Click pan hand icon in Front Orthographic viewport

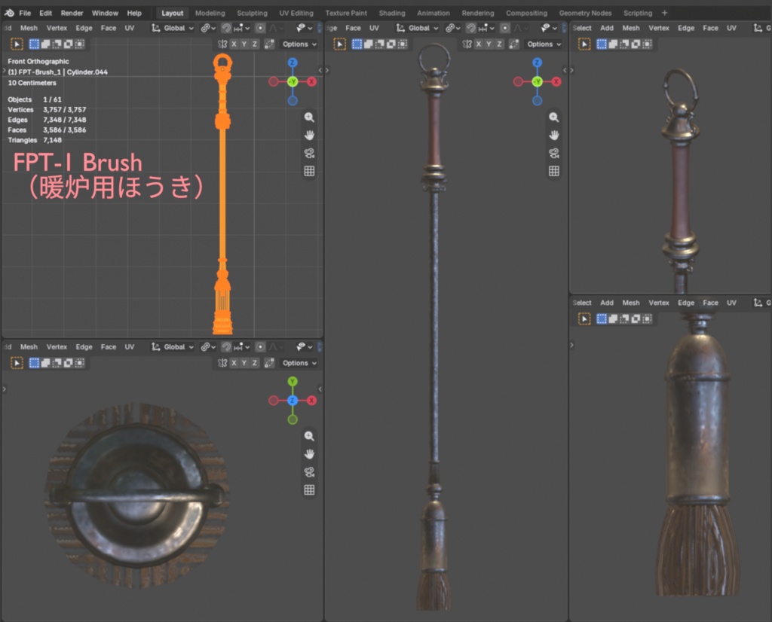coord(309,136)
